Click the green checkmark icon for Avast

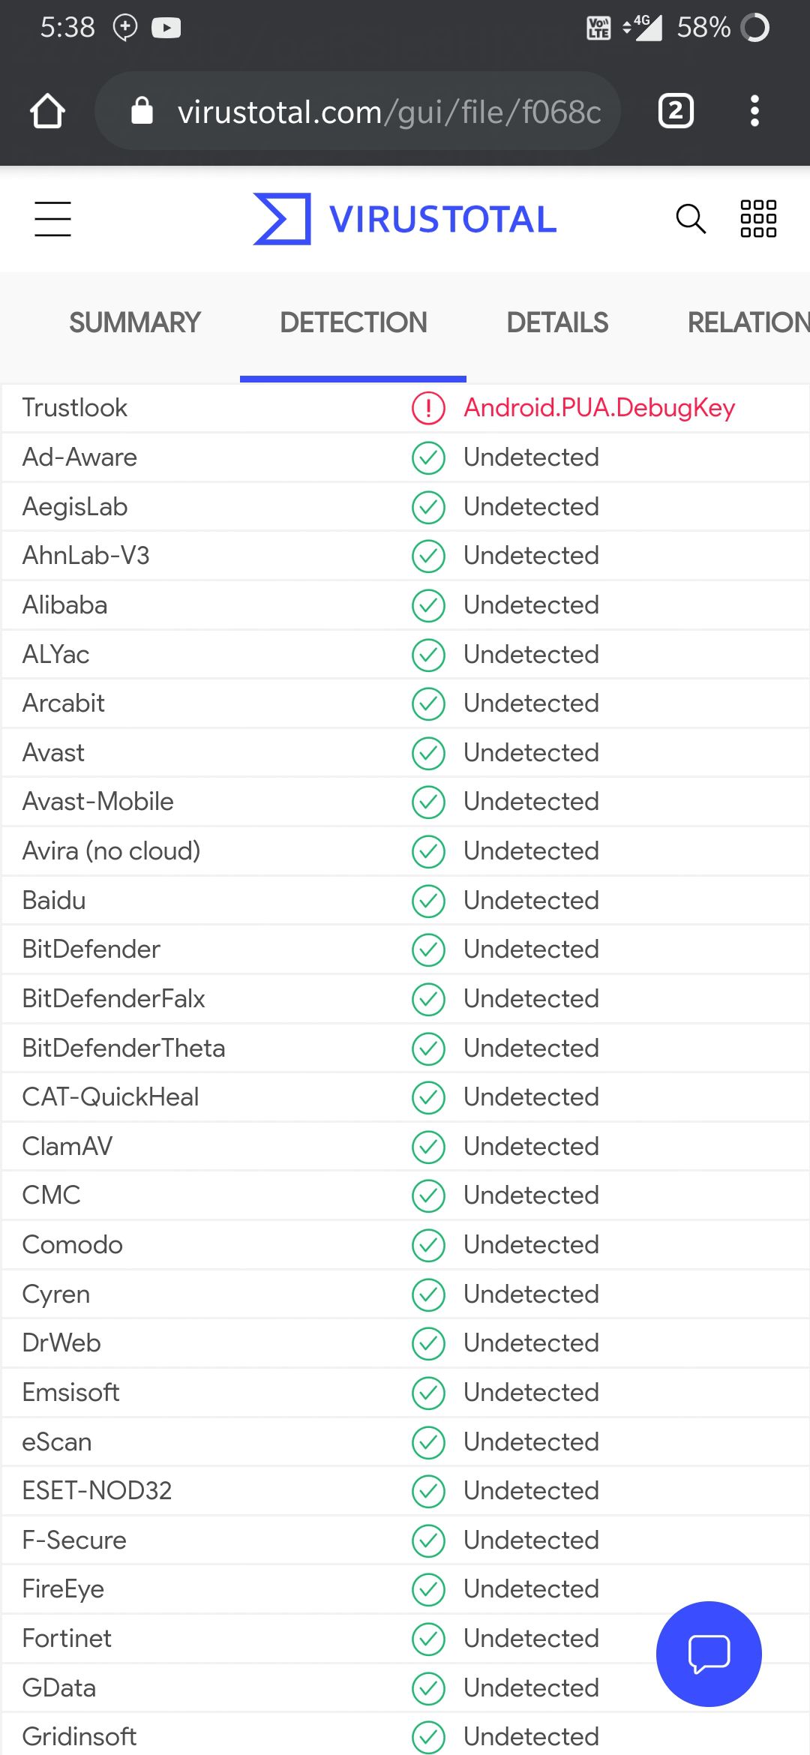pyautogui.click(x=428, y=753)
